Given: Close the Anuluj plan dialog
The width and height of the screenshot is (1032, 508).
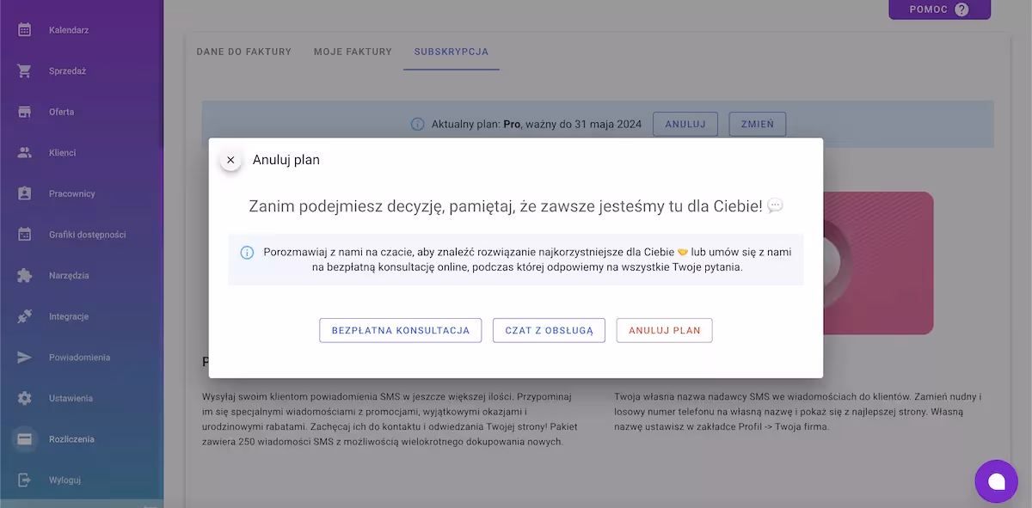Looking at the screenshot, I should click(230, 160).
